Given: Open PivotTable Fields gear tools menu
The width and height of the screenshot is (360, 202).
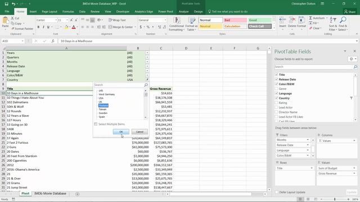Looking at the screenshot, I should coord(353,59).
